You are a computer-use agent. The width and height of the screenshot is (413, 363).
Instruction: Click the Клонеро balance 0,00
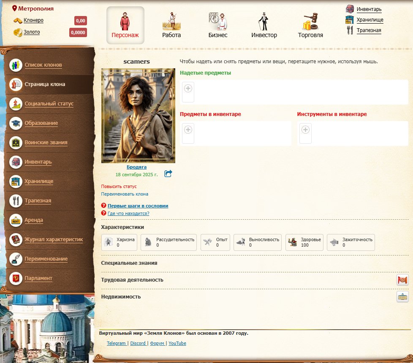point(81,21)
